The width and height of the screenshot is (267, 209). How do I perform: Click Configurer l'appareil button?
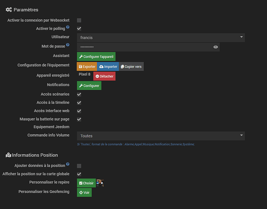(96, 56)
